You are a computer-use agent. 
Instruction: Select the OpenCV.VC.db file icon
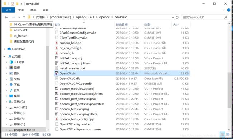pos(57,78)
